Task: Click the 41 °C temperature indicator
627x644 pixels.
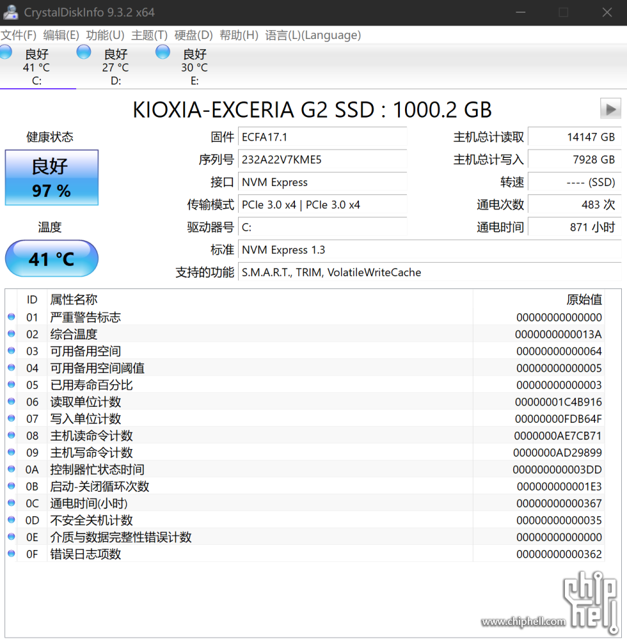Action: (52, 259)
